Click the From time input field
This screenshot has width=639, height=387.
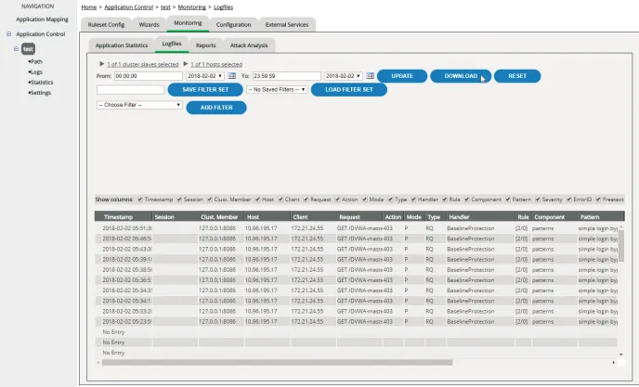pos(149,76)
